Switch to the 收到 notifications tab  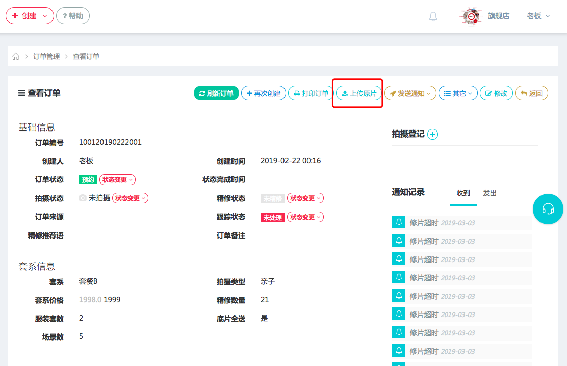(463, 193)
